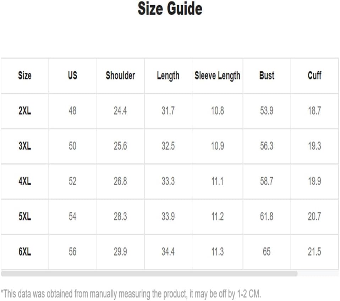
Task: Click the Size Guide heading
Action: pyautogui.click(x=170, y=9)
